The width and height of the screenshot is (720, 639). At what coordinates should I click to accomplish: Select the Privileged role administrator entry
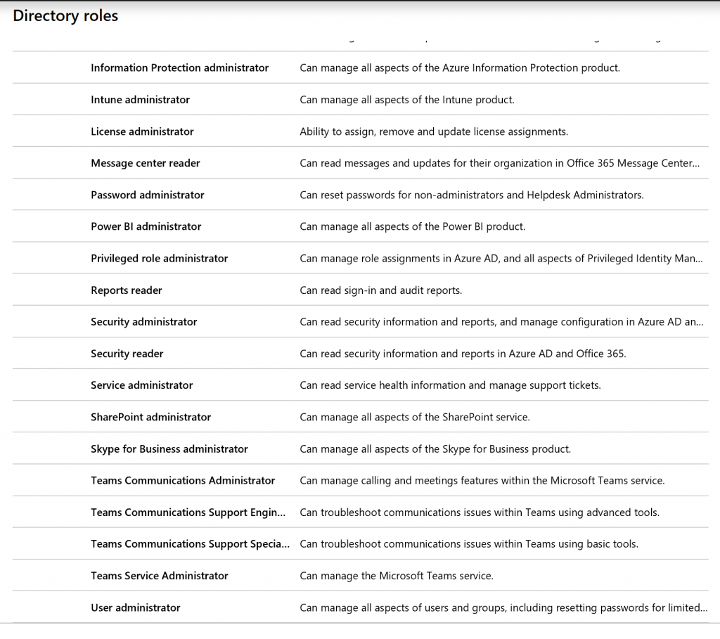(159, 258)
